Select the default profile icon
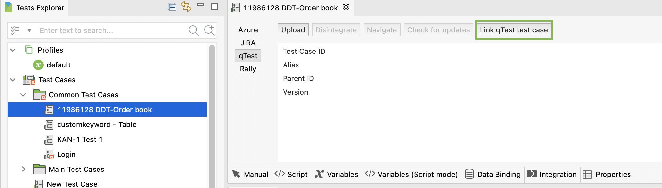Image resolution: width=662 pixels, height=188 pixels. coord(38,65)
